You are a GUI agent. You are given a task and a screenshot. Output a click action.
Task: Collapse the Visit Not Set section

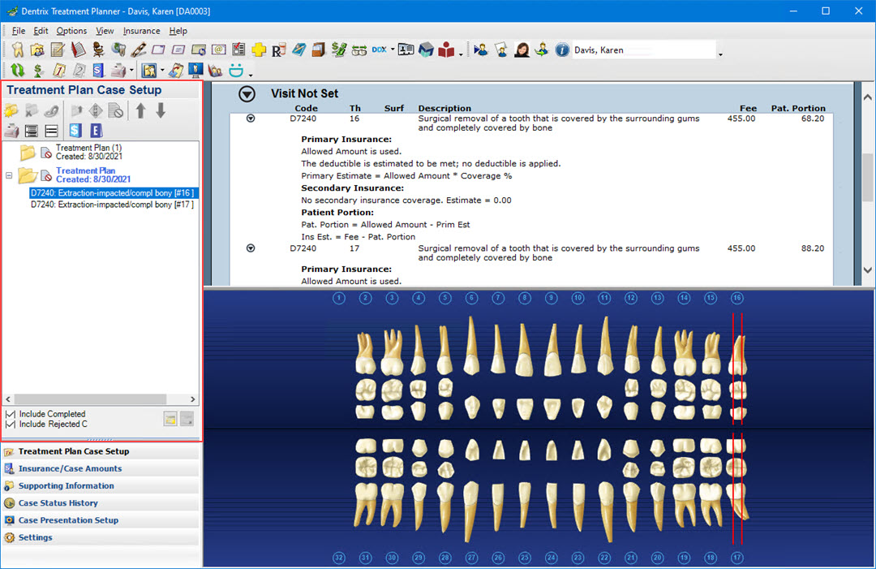[x=247, y=94]
